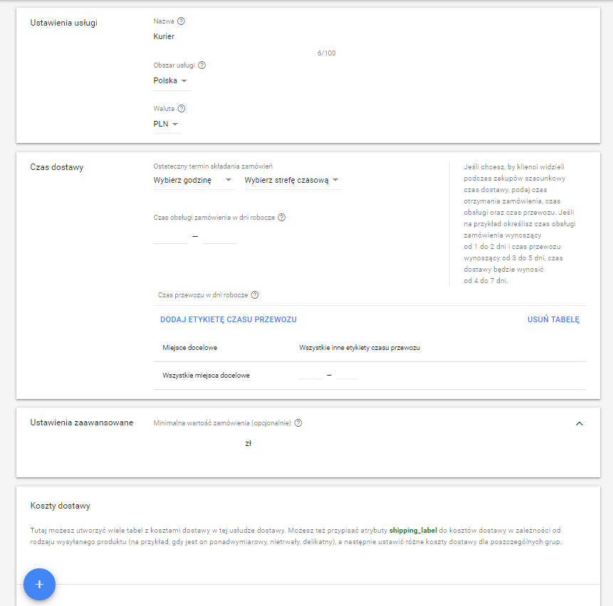Click the help icon next to Czas przewozu
This screenshot has width=613, height=606.
[x=256, y=294]
